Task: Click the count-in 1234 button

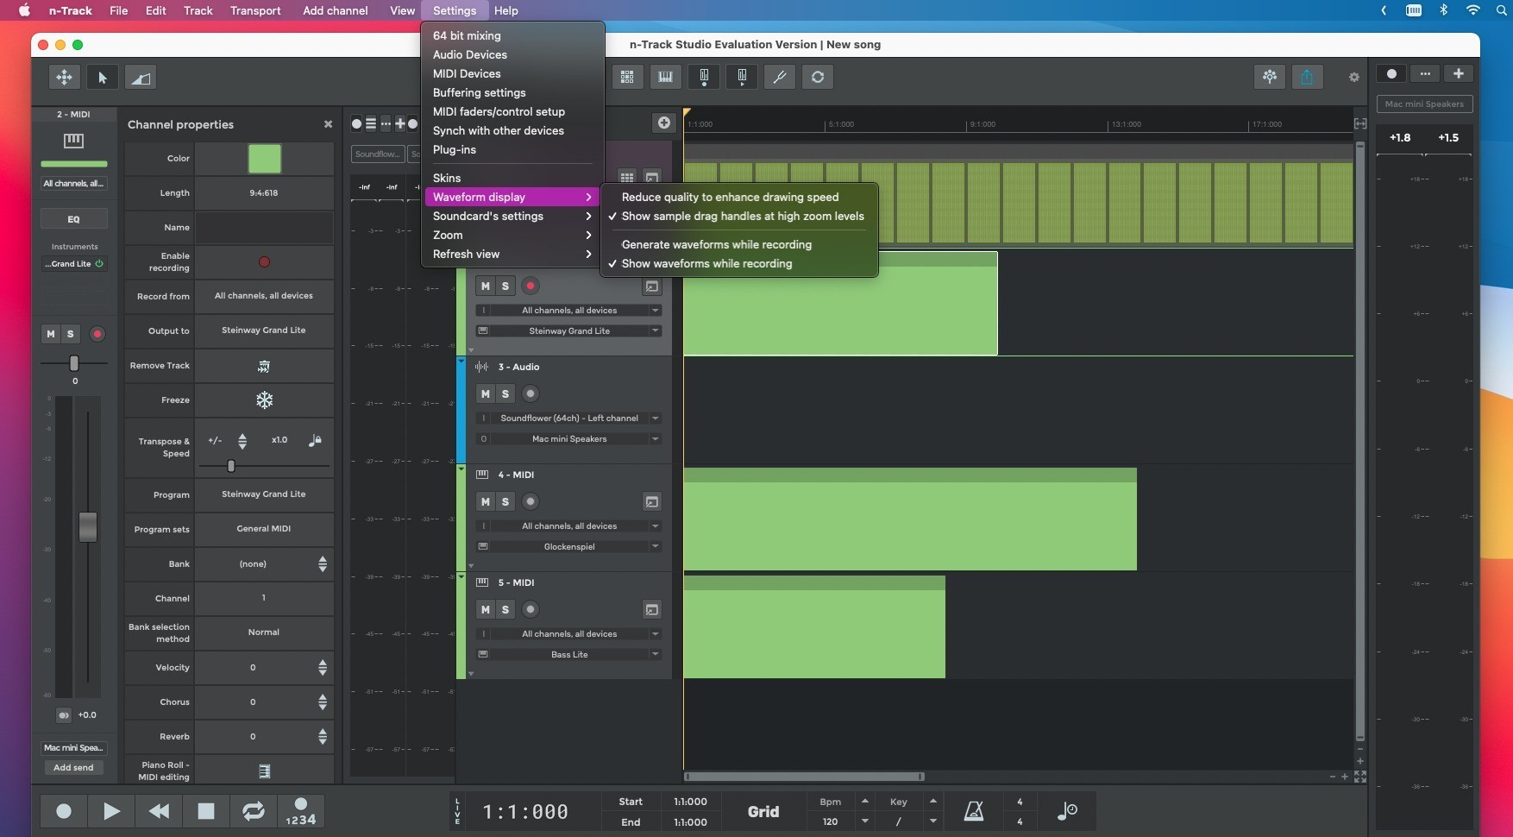Action: click(301, 811)
